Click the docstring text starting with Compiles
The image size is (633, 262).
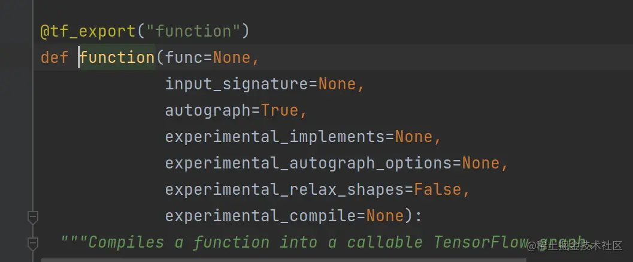click(x=323, y=242)
